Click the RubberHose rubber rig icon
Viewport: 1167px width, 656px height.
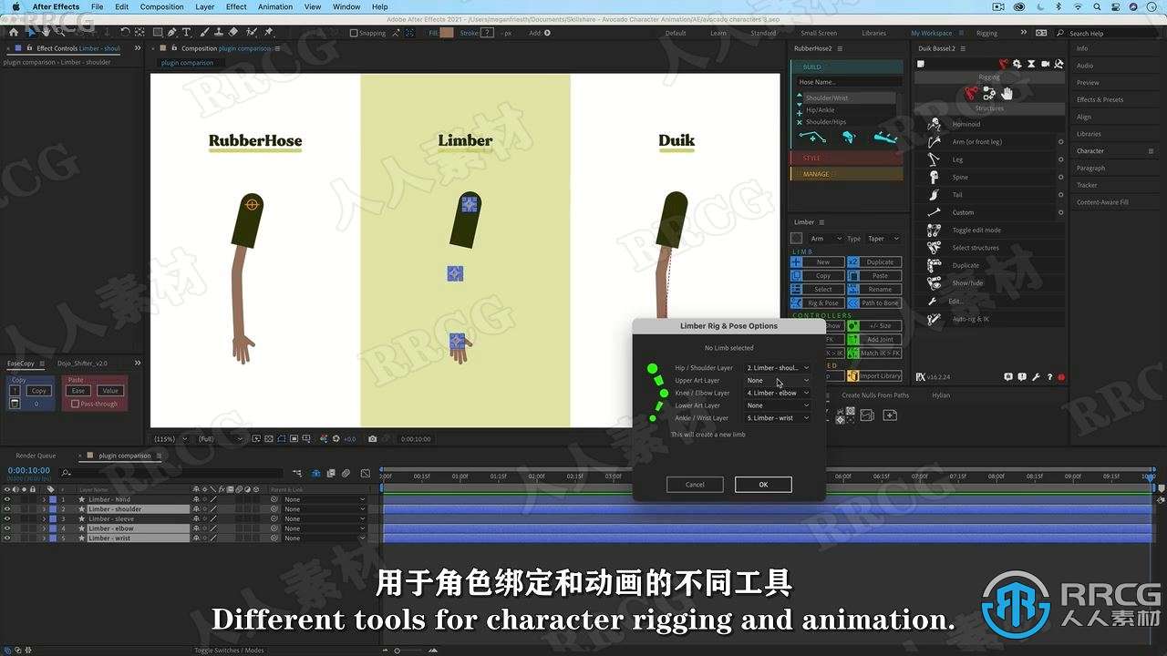pyautogui.click(x=849, y=138)
